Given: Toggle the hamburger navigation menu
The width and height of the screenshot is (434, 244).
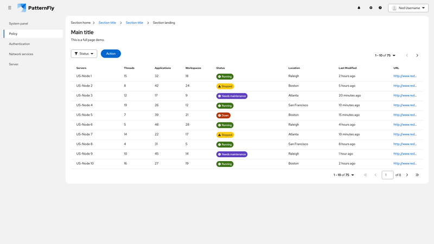Looking at the screenshot, I should pyautogui.click(x=10, y=8).
